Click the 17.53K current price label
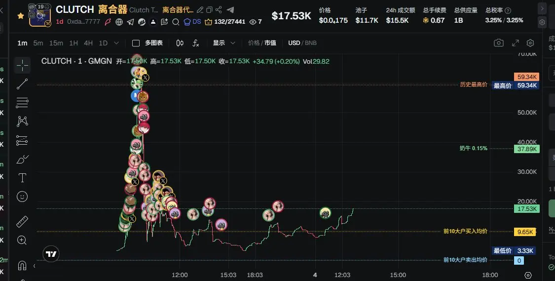555x281 pixels. (527, 209)
